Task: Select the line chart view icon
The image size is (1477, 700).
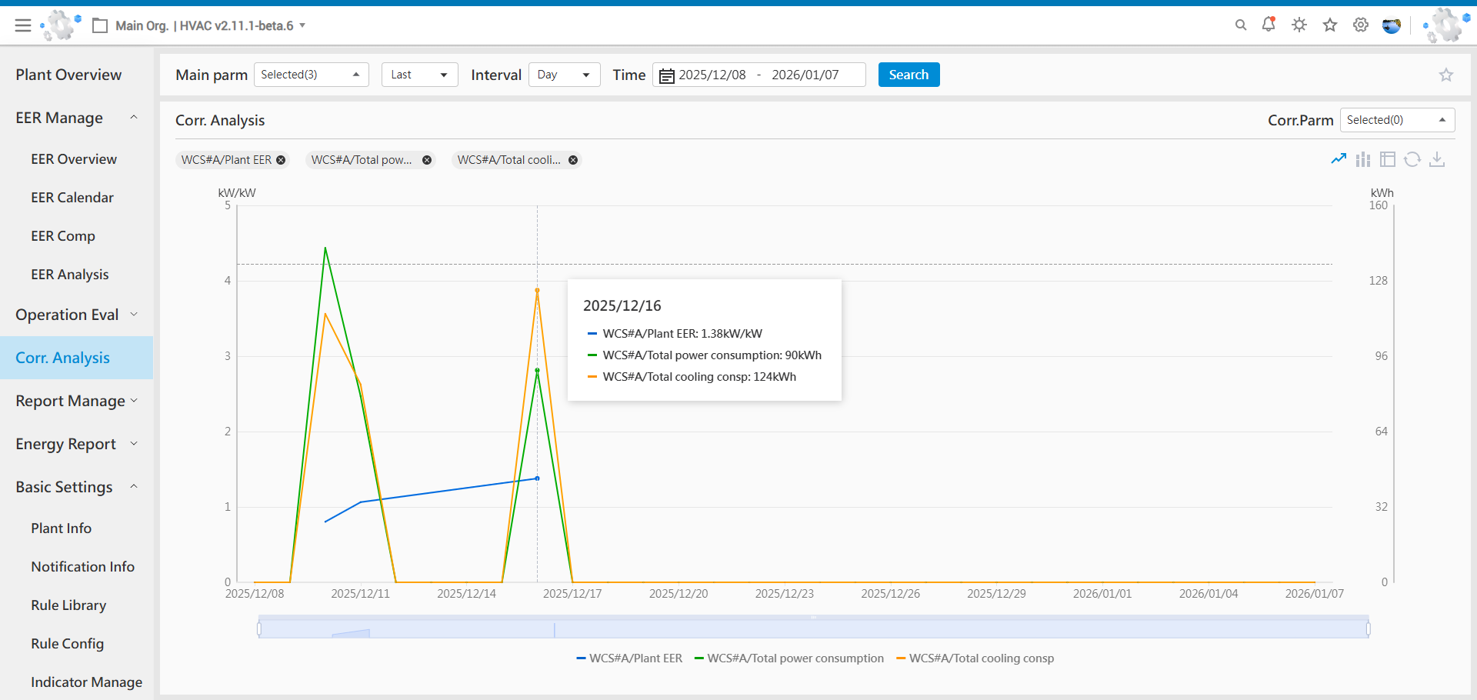Action: point(1339,159)
